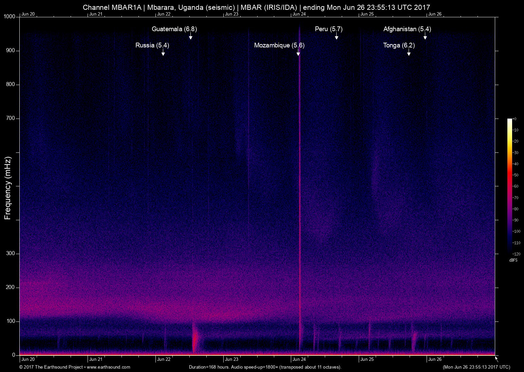Click the Mozambique (5.6) text label

[279, 45]
